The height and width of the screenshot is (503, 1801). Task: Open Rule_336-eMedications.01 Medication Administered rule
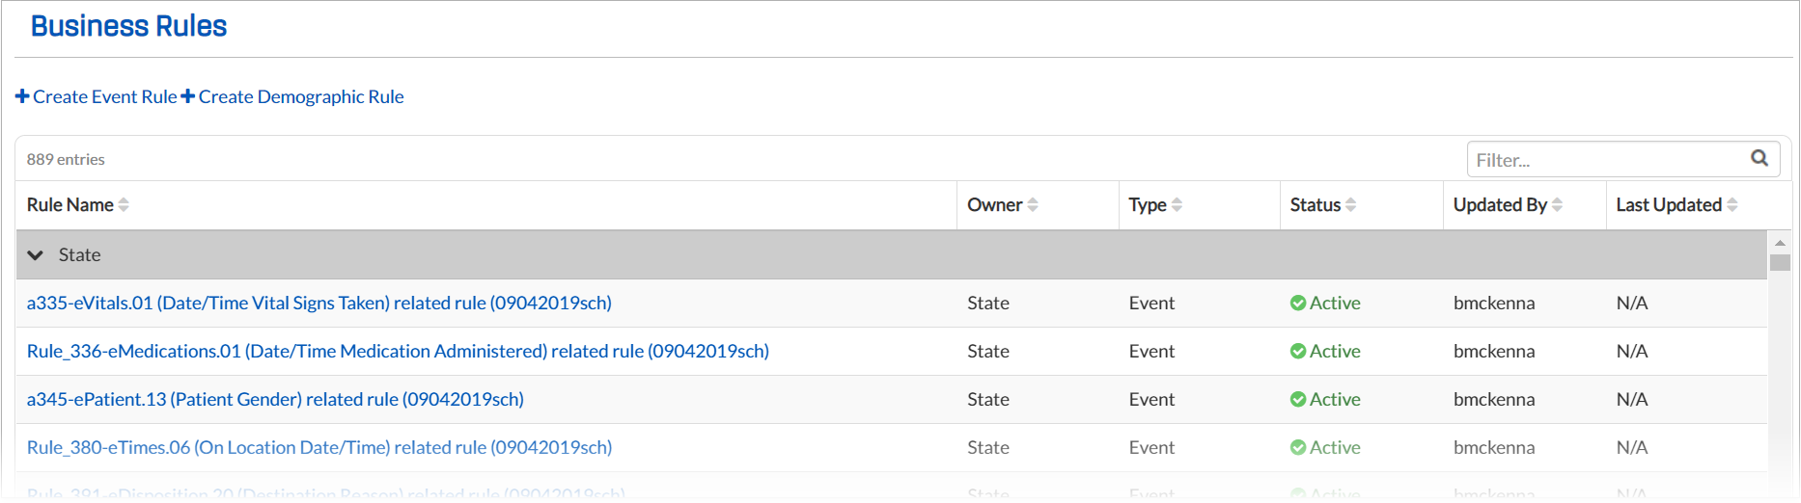click(398, 351)
